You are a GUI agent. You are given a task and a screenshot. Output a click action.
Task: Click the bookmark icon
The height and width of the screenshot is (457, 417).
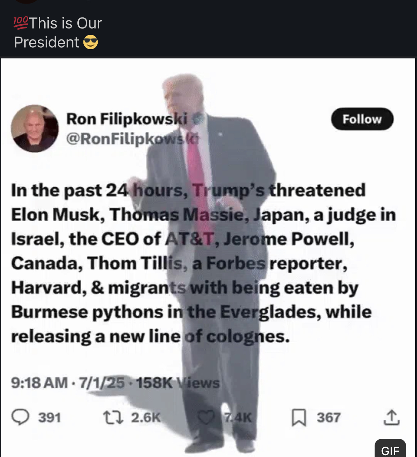pos(299,417)
